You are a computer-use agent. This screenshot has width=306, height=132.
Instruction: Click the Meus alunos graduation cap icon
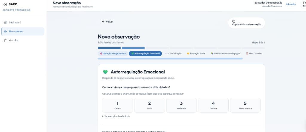coord(5,32)
